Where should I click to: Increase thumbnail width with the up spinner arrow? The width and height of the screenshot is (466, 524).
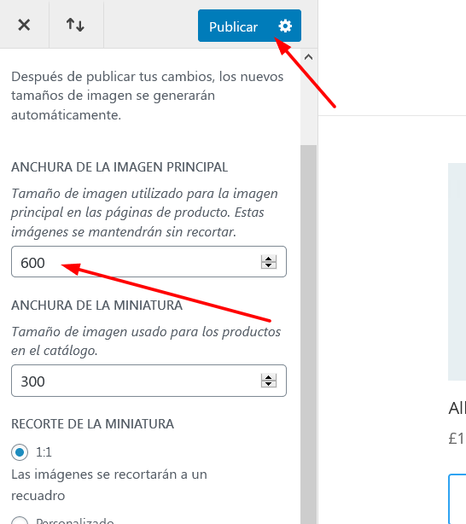[269, 377]
